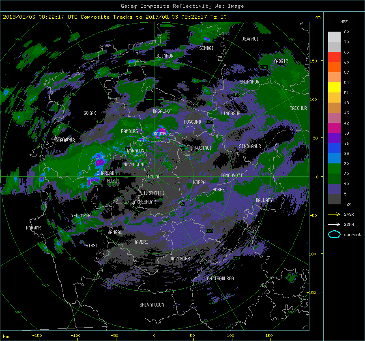The image size is (365, 341).
Task: Click the HOSPET town label
Action: tap(220, 190)
